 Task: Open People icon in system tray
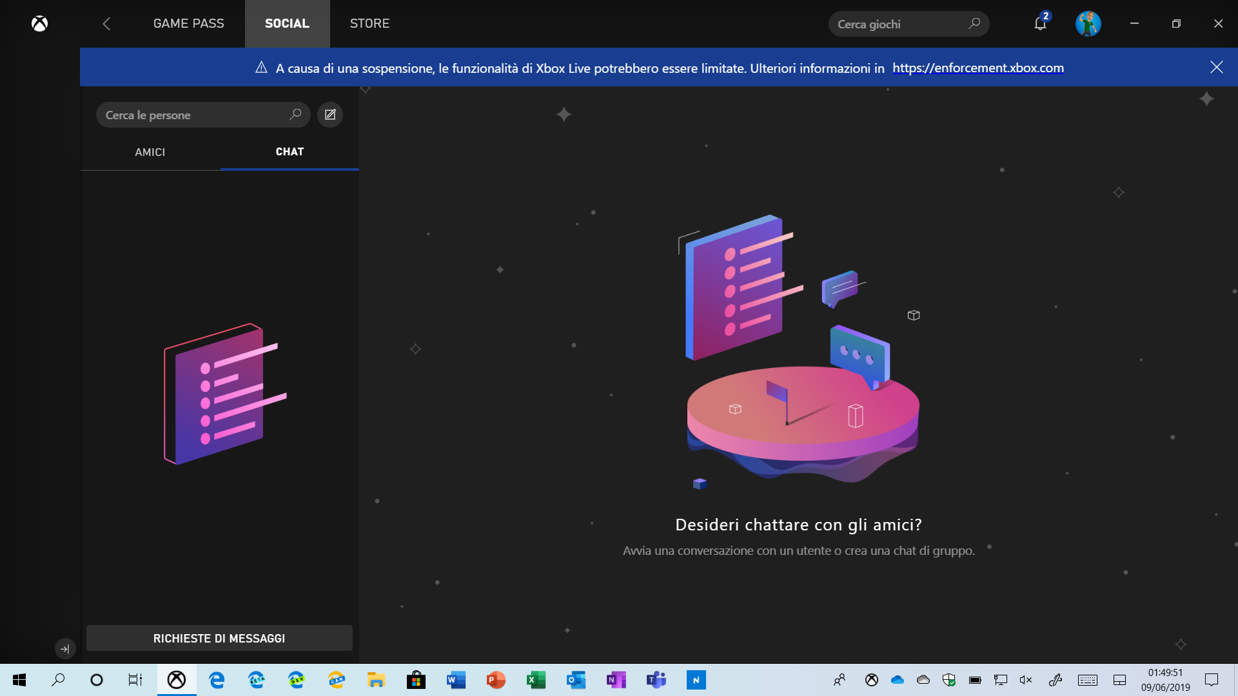[x=840, y=680]
